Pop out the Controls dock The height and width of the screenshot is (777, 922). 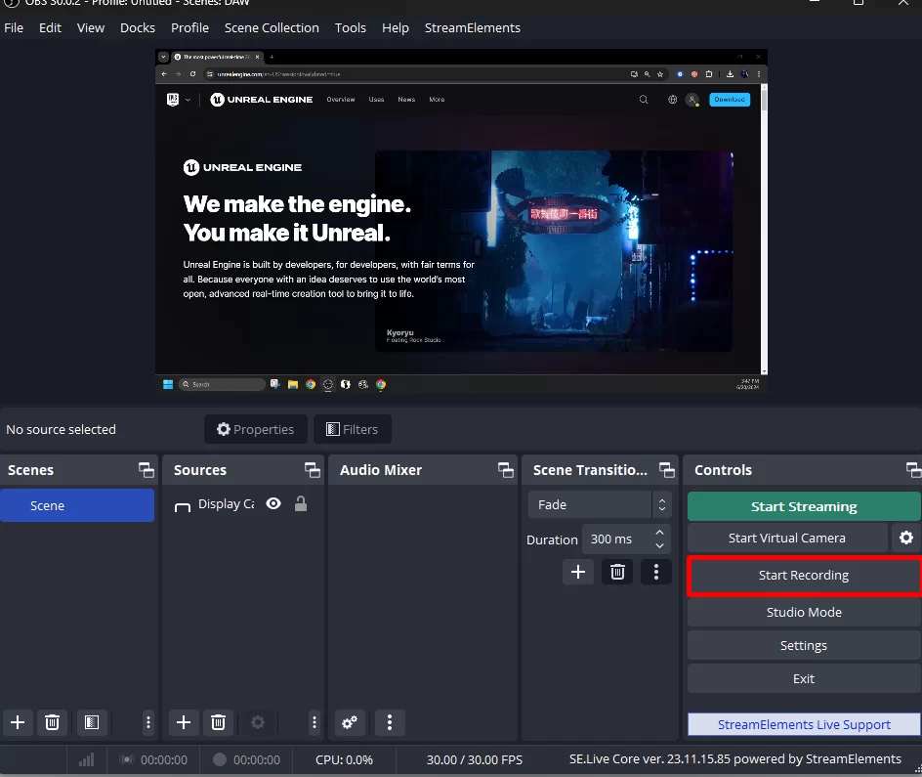click(914, 470)
